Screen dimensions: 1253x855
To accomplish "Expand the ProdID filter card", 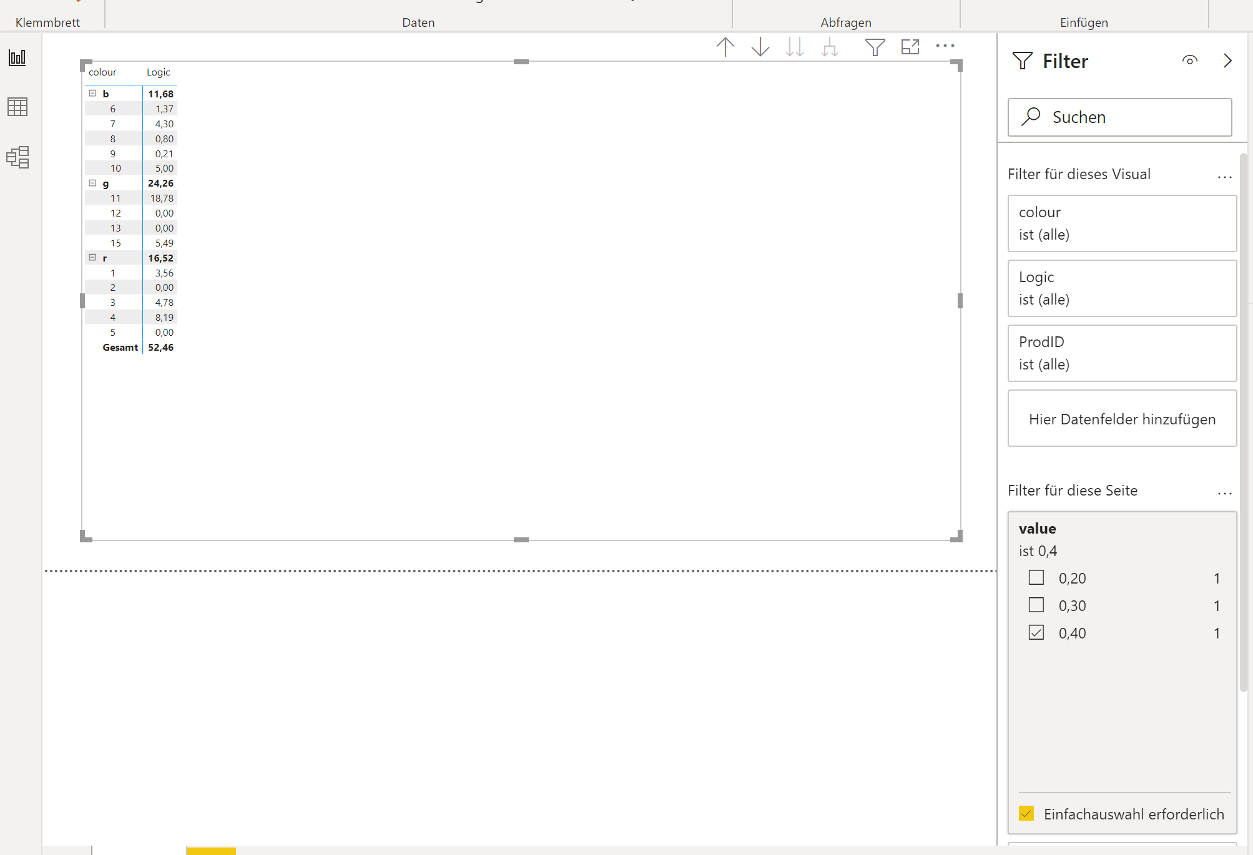I will 1123,353.
